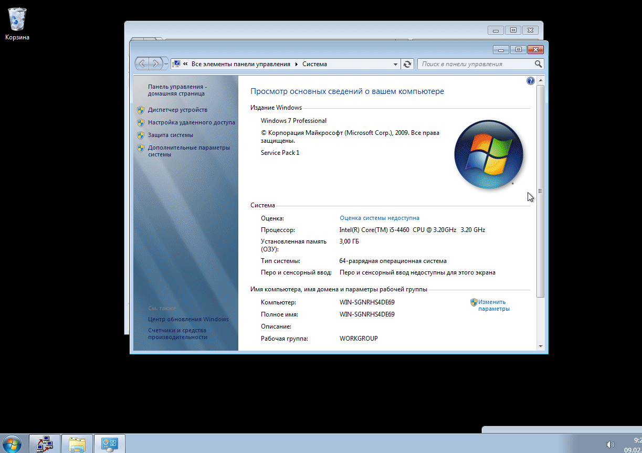Click the computer icon in the address bar
Screen dimensions: 642x453
177,64
